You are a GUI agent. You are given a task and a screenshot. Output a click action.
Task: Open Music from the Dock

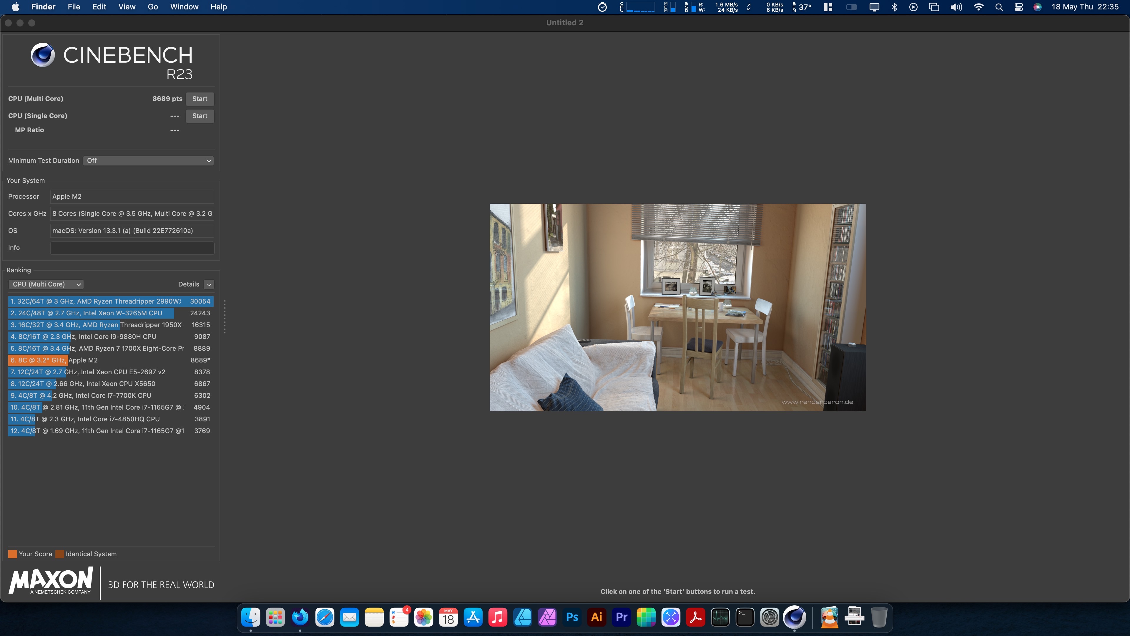click(x=498, y=617)
